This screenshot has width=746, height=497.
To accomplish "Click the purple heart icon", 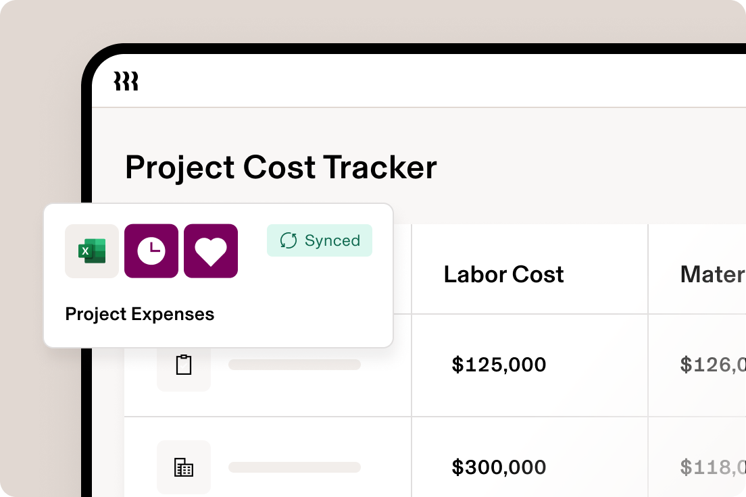I will point(210,251).
